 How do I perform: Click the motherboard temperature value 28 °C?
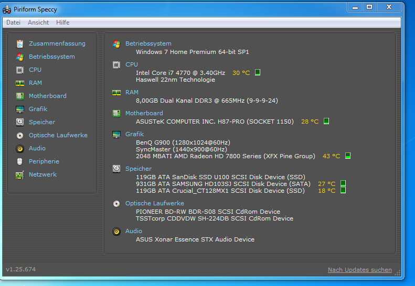[x=310, y=122]
